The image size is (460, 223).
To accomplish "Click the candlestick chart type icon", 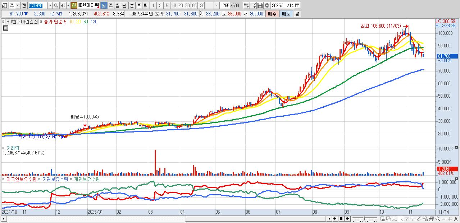I will tap(246, 5).
